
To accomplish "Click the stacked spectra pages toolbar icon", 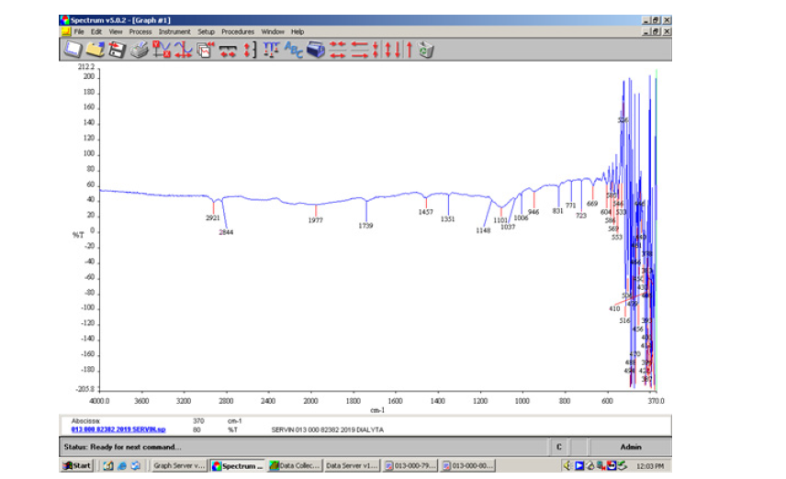I will click(x=205, y=50).
